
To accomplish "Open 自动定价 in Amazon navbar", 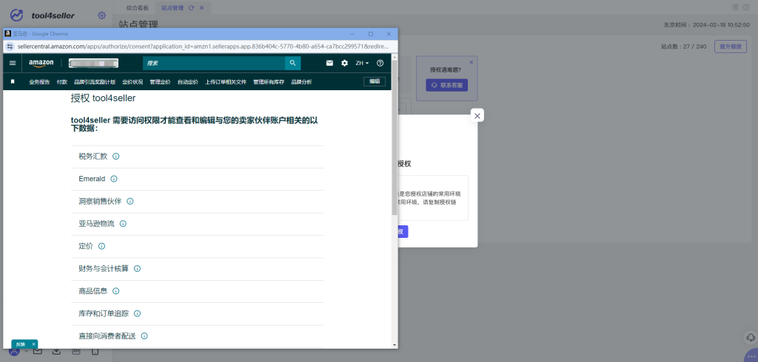I will tap(187, 82).
